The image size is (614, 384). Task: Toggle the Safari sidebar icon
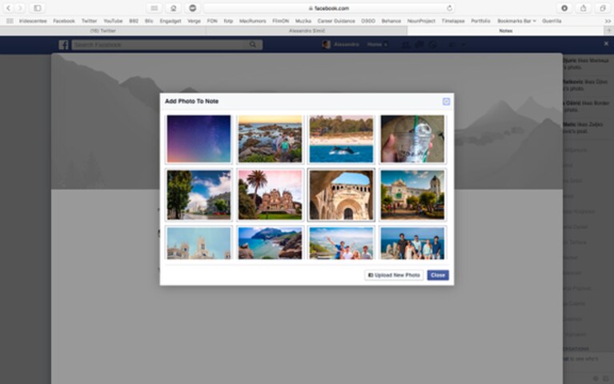37,8
